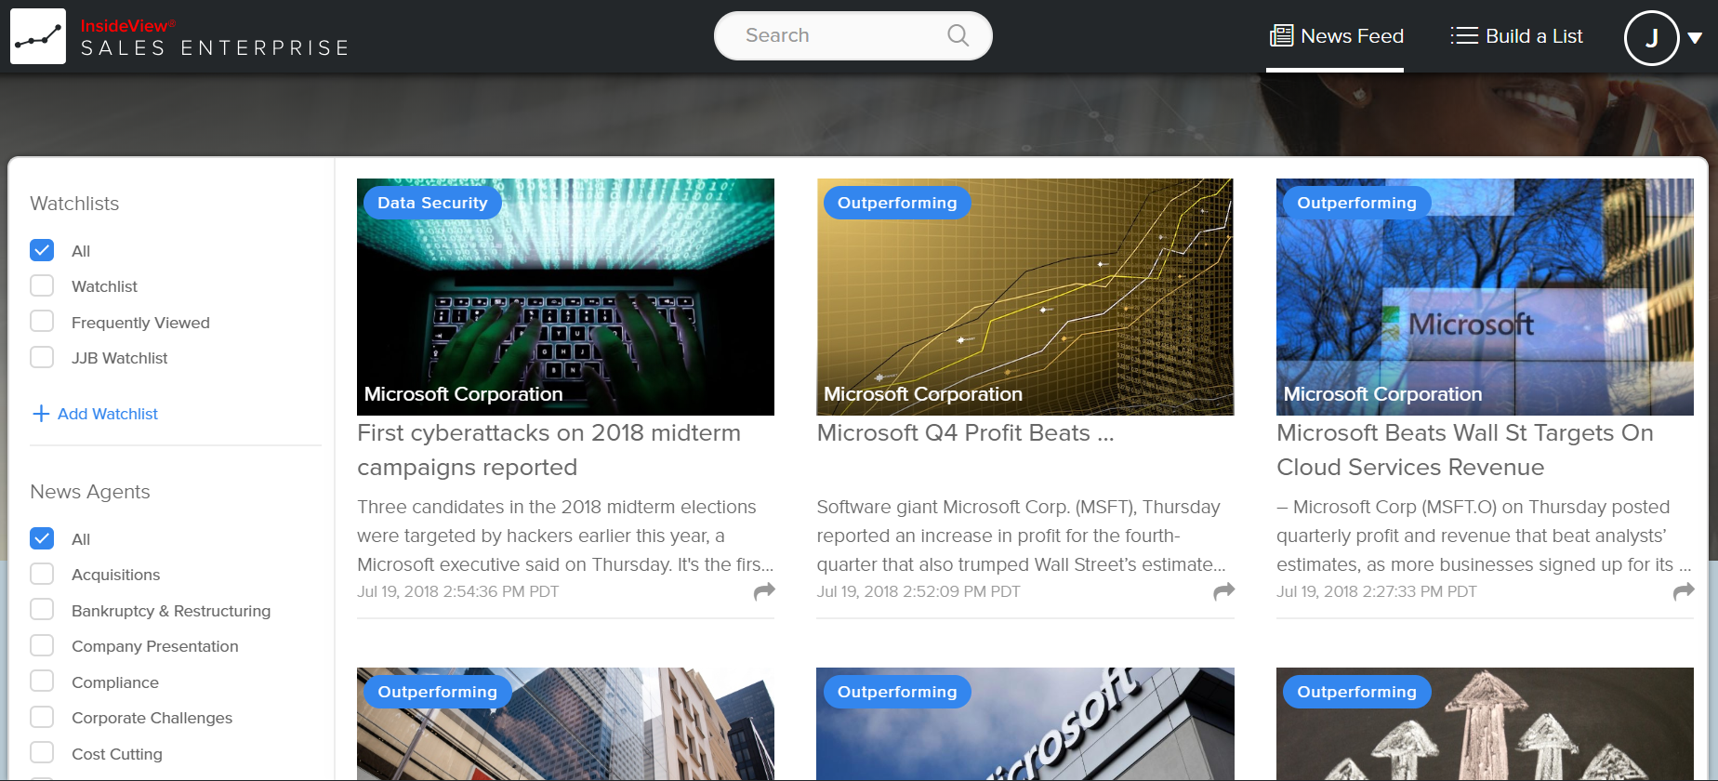Click the Data Security tag
Screen dimensions: 1718x781
tap(432, 203)
